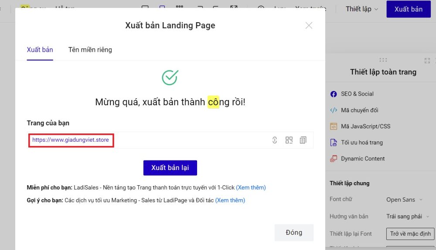Click the Font chữ label
436x250 pixels.
click(341, 199)
